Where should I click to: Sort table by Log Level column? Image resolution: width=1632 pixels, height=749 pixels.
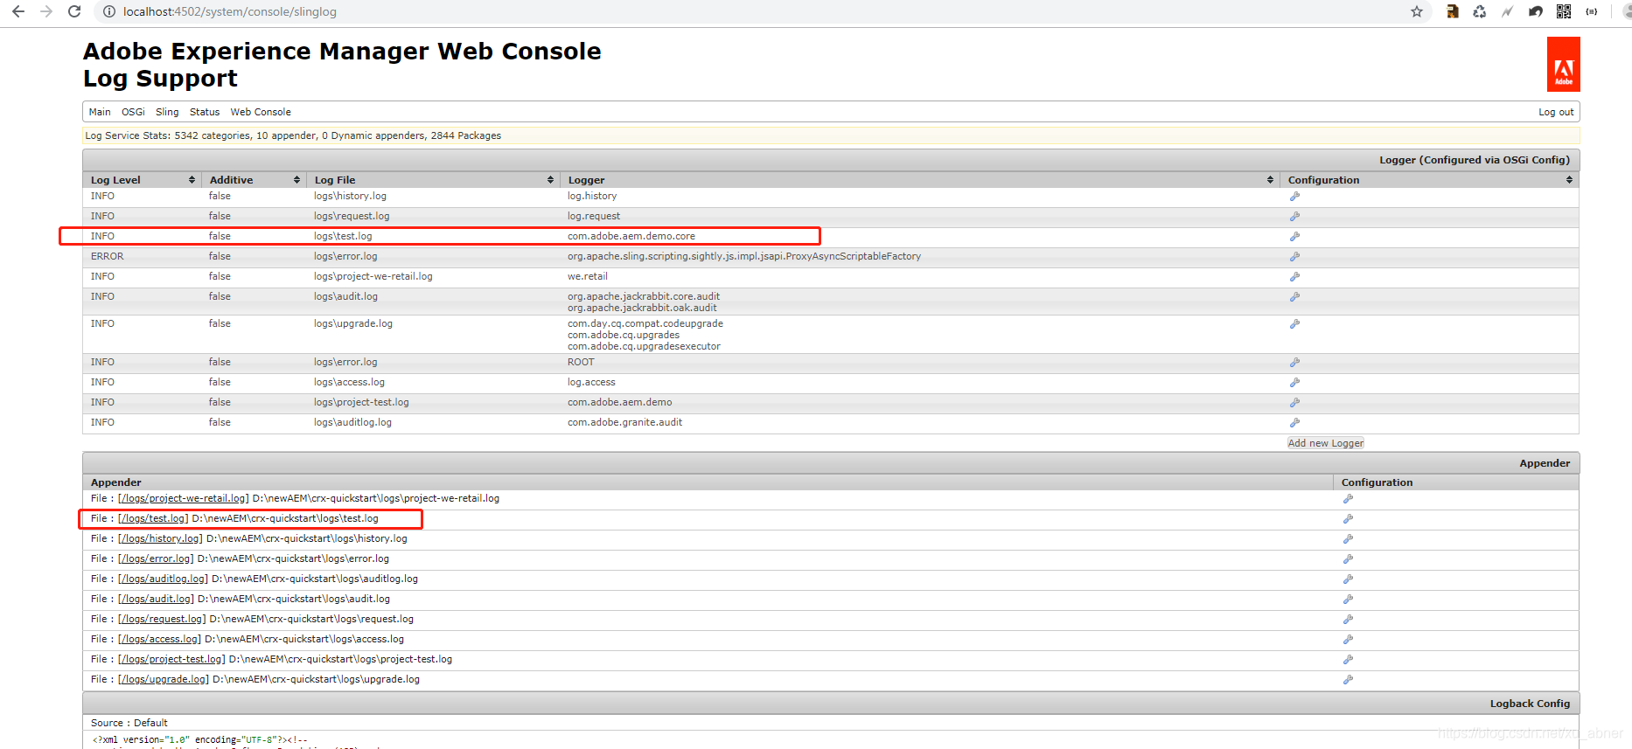[x=143, y=180]
